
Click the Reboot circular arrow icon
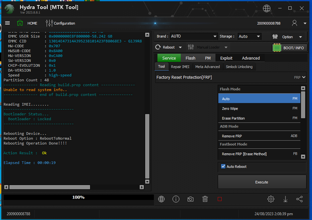pos(158,47)
